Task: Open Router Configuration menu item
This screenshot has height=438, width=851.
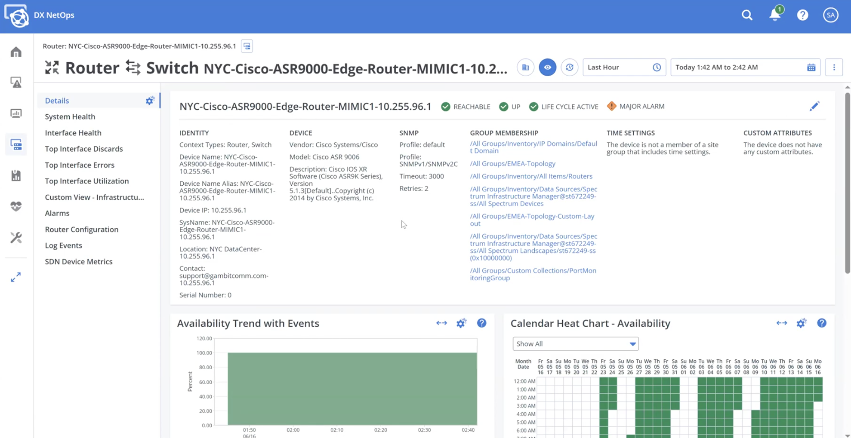Action: [82, 229]
